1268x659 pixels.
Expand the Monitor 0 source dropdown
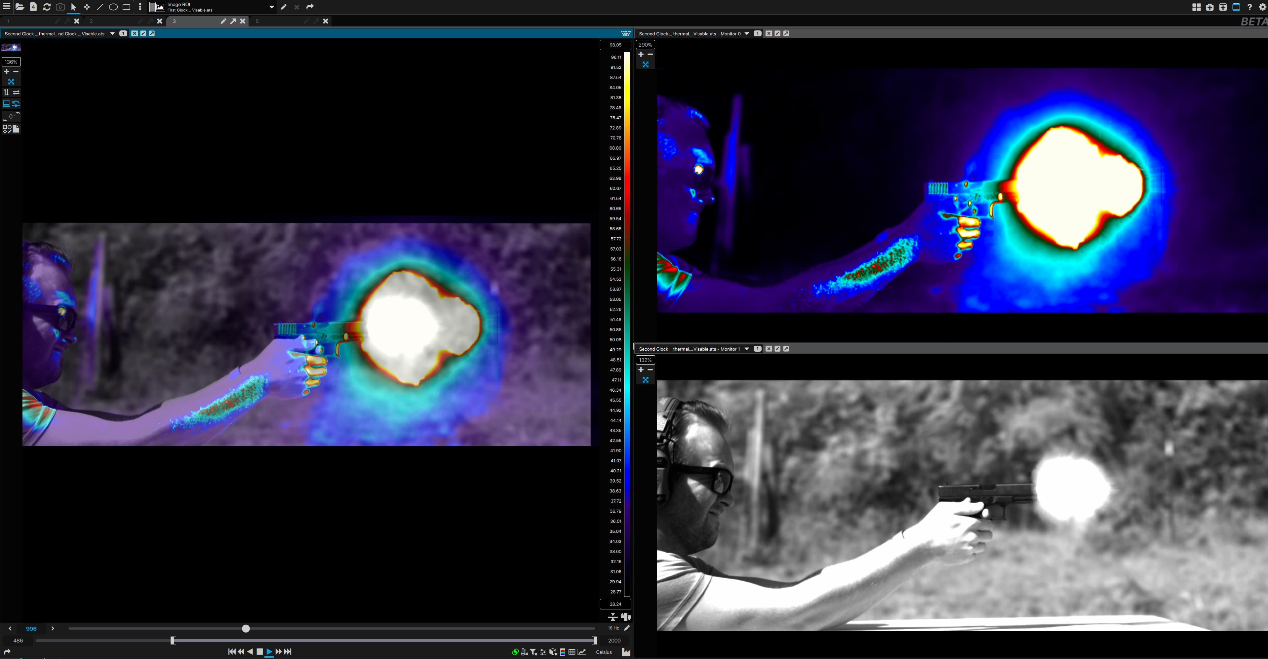[747, 33]
